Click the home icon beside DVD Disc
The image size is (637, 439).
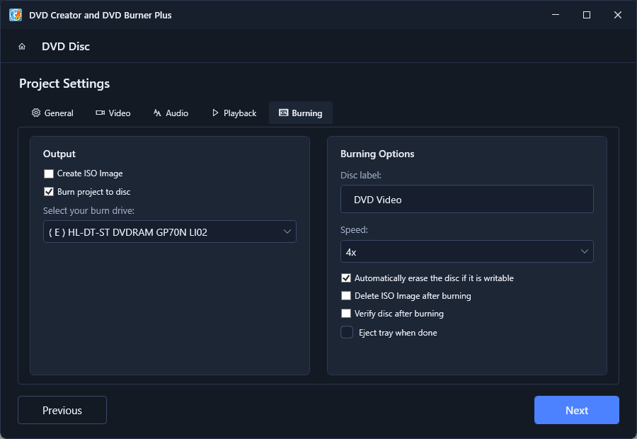[x=22, y=46]
